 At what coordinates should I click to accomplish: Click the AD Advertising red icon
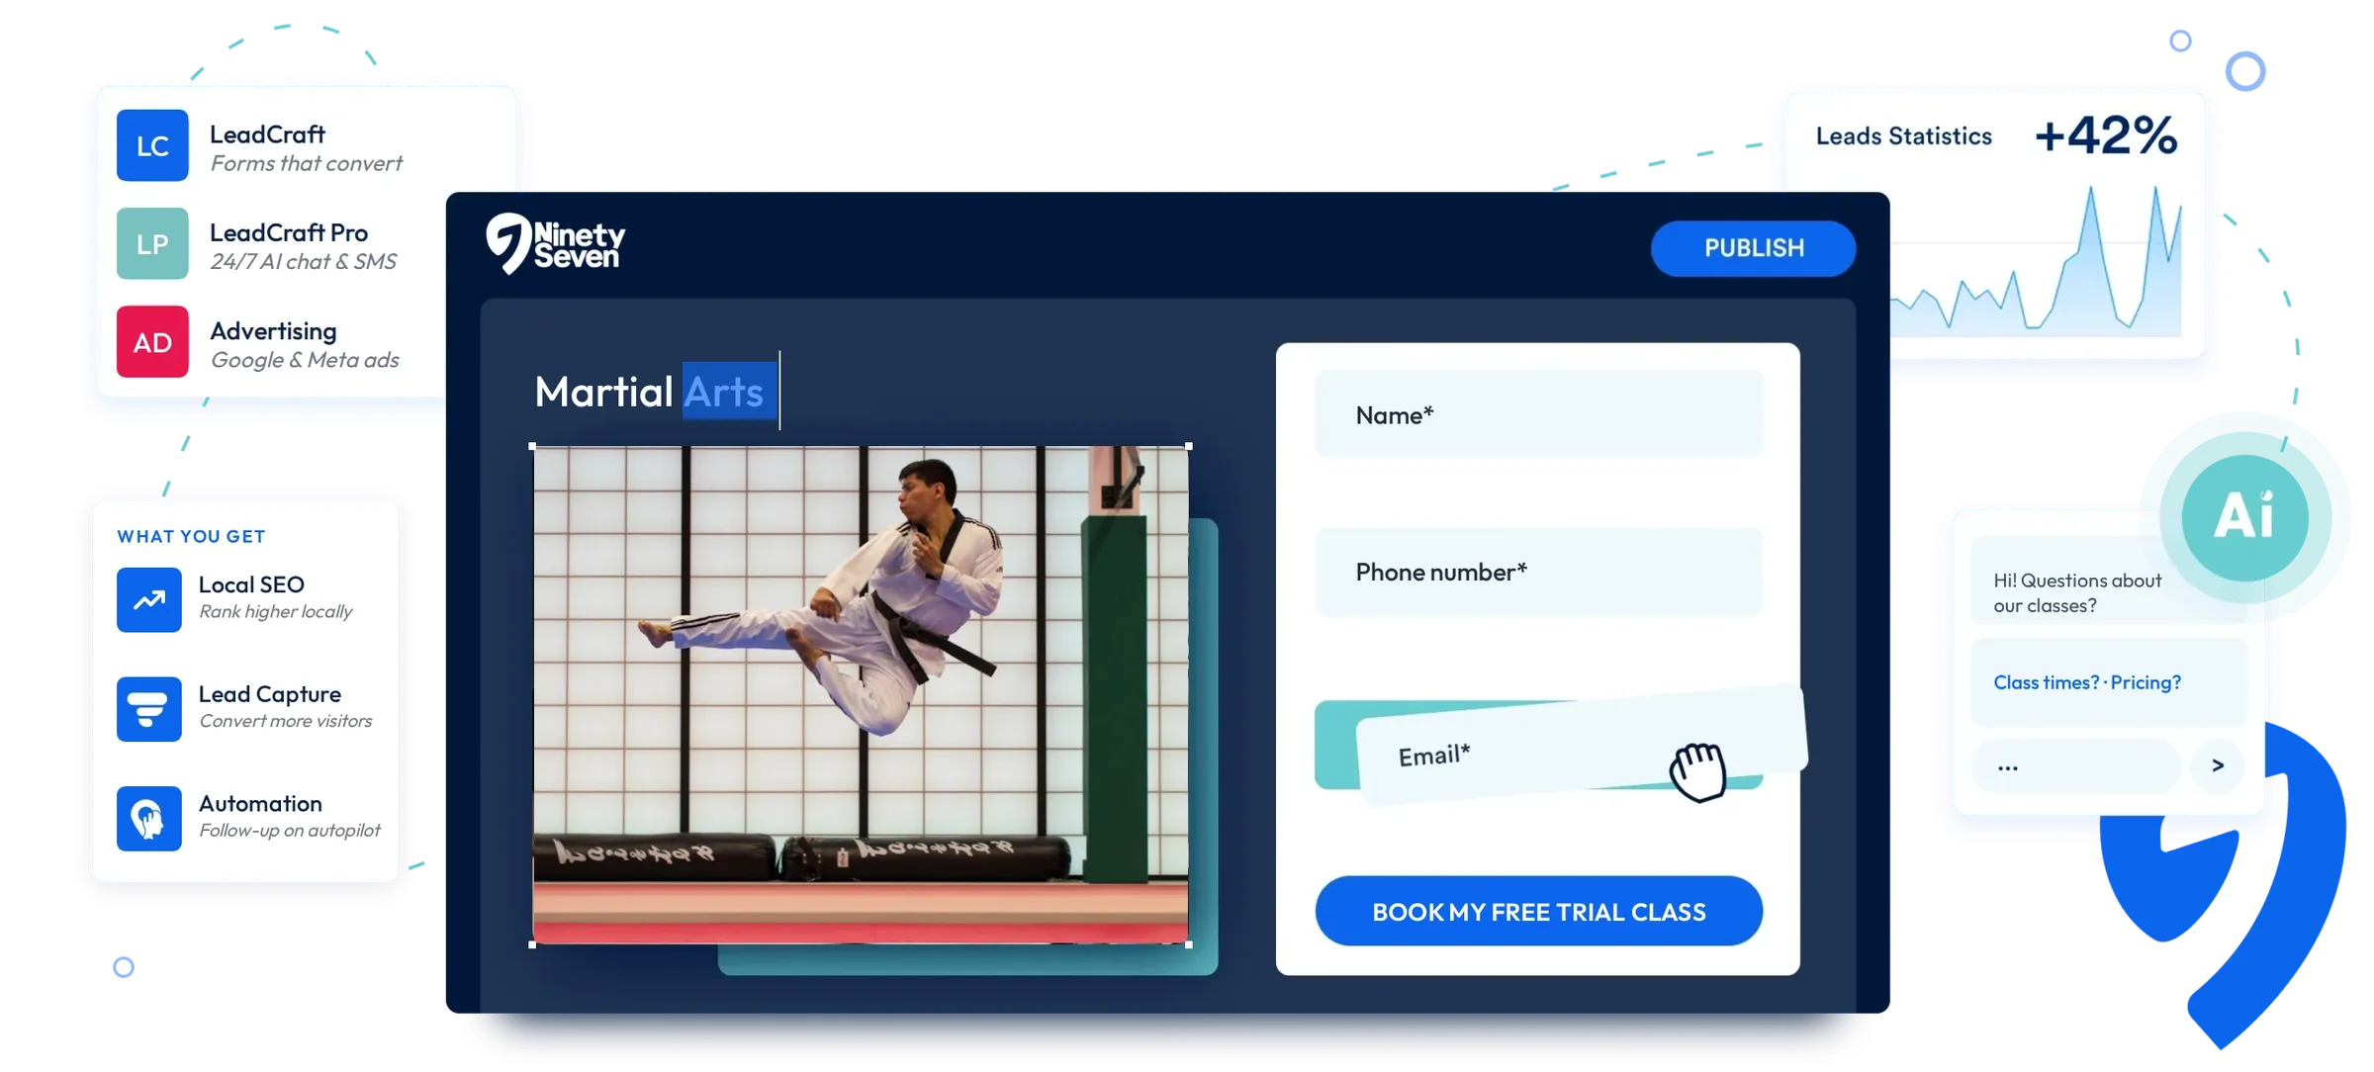pos(152,342)
